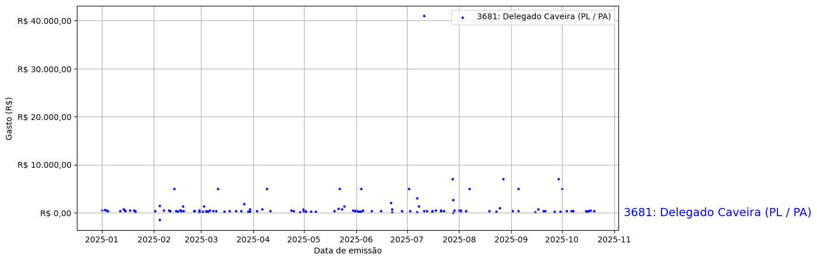The width and height of the screenshot is (817, 261).
Task: Click the R$ 0,00 y-axis tick label
Action: [55, 213]
